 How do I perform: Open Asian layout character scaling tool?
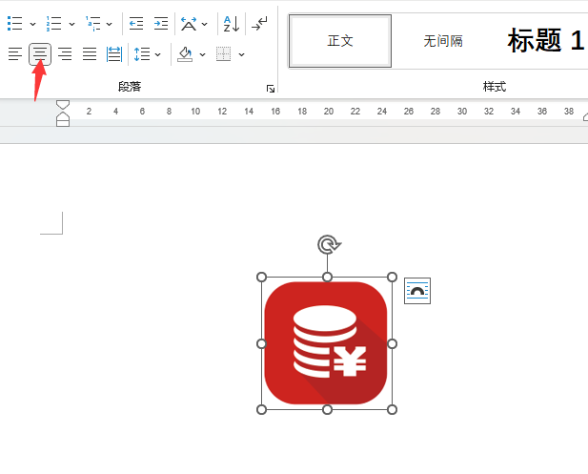[189, 24]
